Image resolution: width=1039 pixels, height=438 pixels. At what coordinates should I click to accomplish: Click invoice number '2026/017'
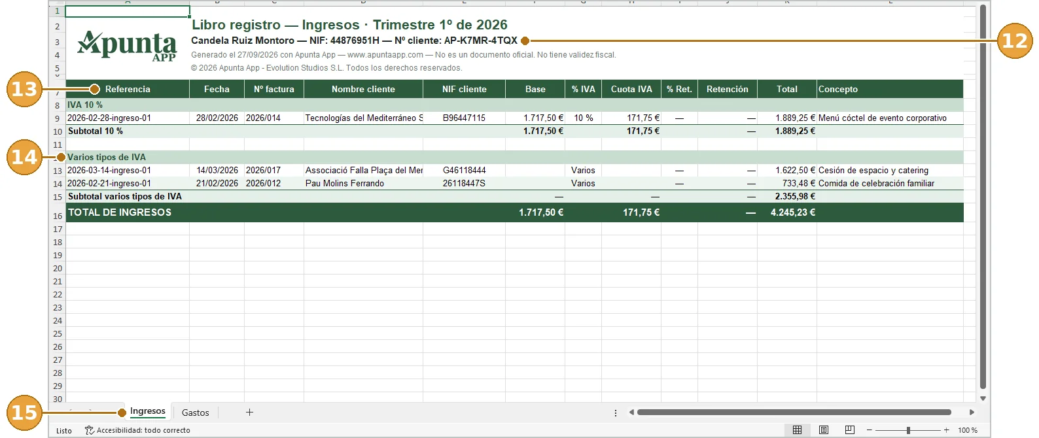[274, 171]
